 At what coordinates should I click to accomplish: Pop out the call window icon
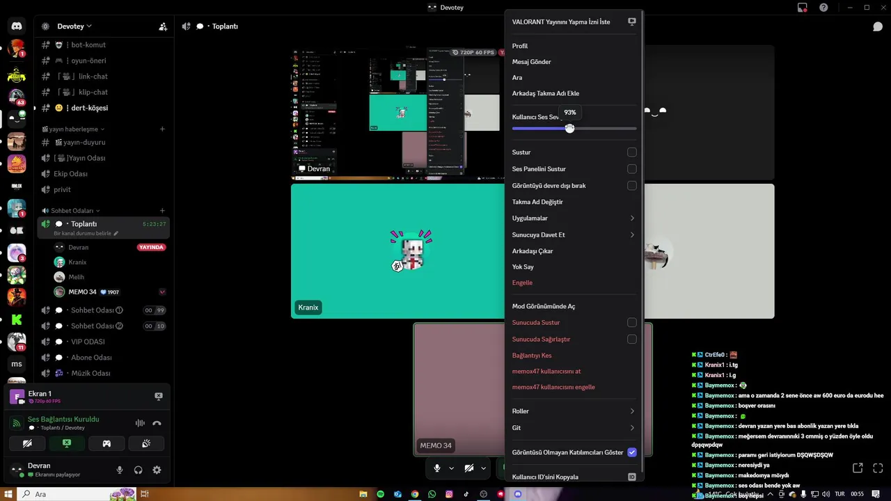pyautogui.click(x=858, y=468)
